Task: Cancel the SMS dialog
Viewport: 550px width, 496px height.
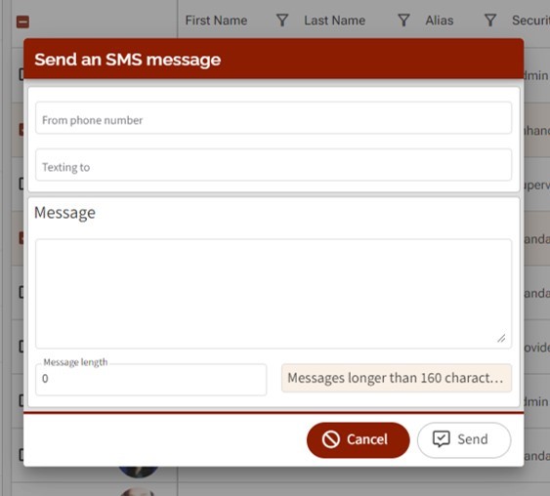Action: coord(359,440)
